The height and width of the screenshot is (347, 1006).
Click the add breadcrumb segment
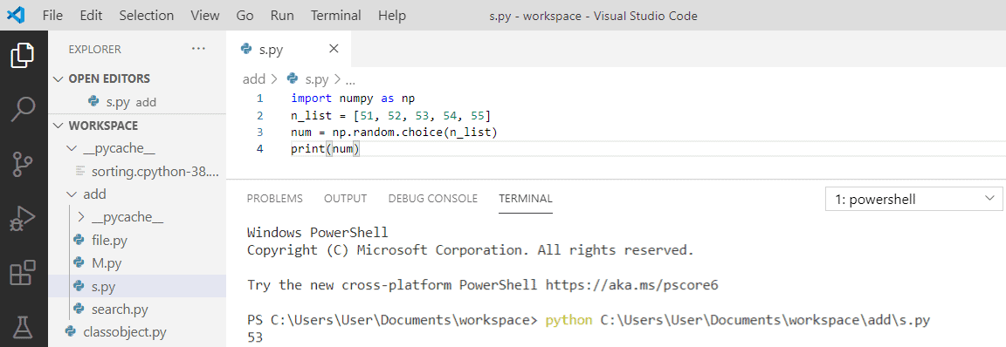254,79
